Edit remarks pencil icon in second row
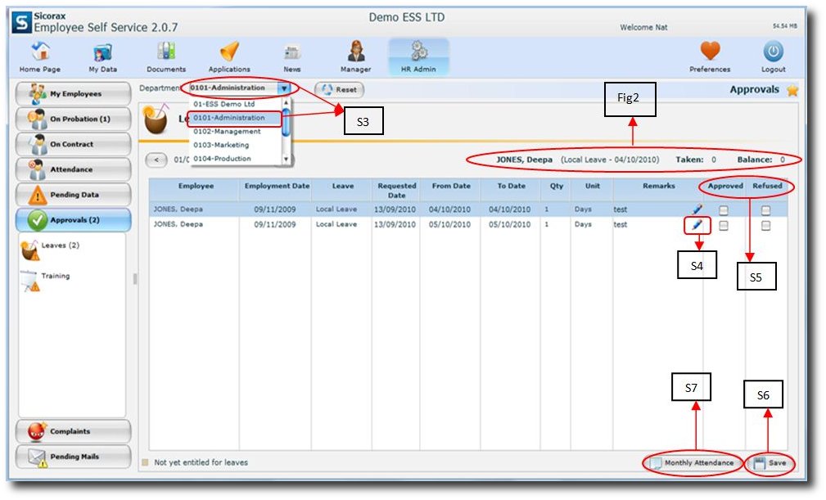This screenshot has height=500, width=826. click(x=697, y=224)
